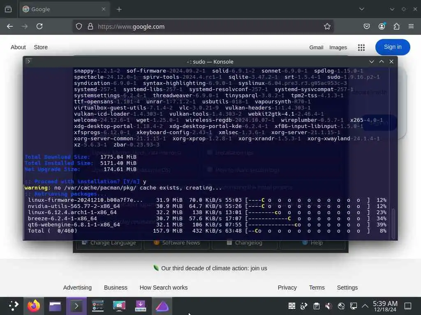Open the clipboard tray icon

(x=317, y=306)
